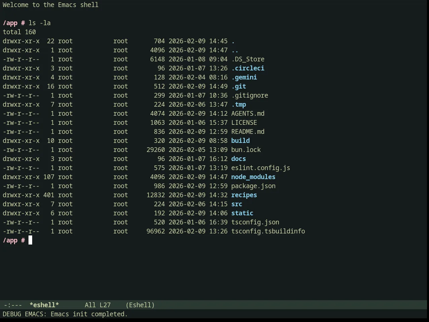The width and height of the screenshot is (429, 322).
Task: Click the src directory name
Action: [237, 204]
